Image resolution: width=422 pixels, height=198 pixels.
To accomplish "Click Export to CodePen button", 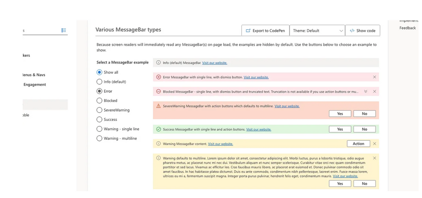I will click(265, 31).
